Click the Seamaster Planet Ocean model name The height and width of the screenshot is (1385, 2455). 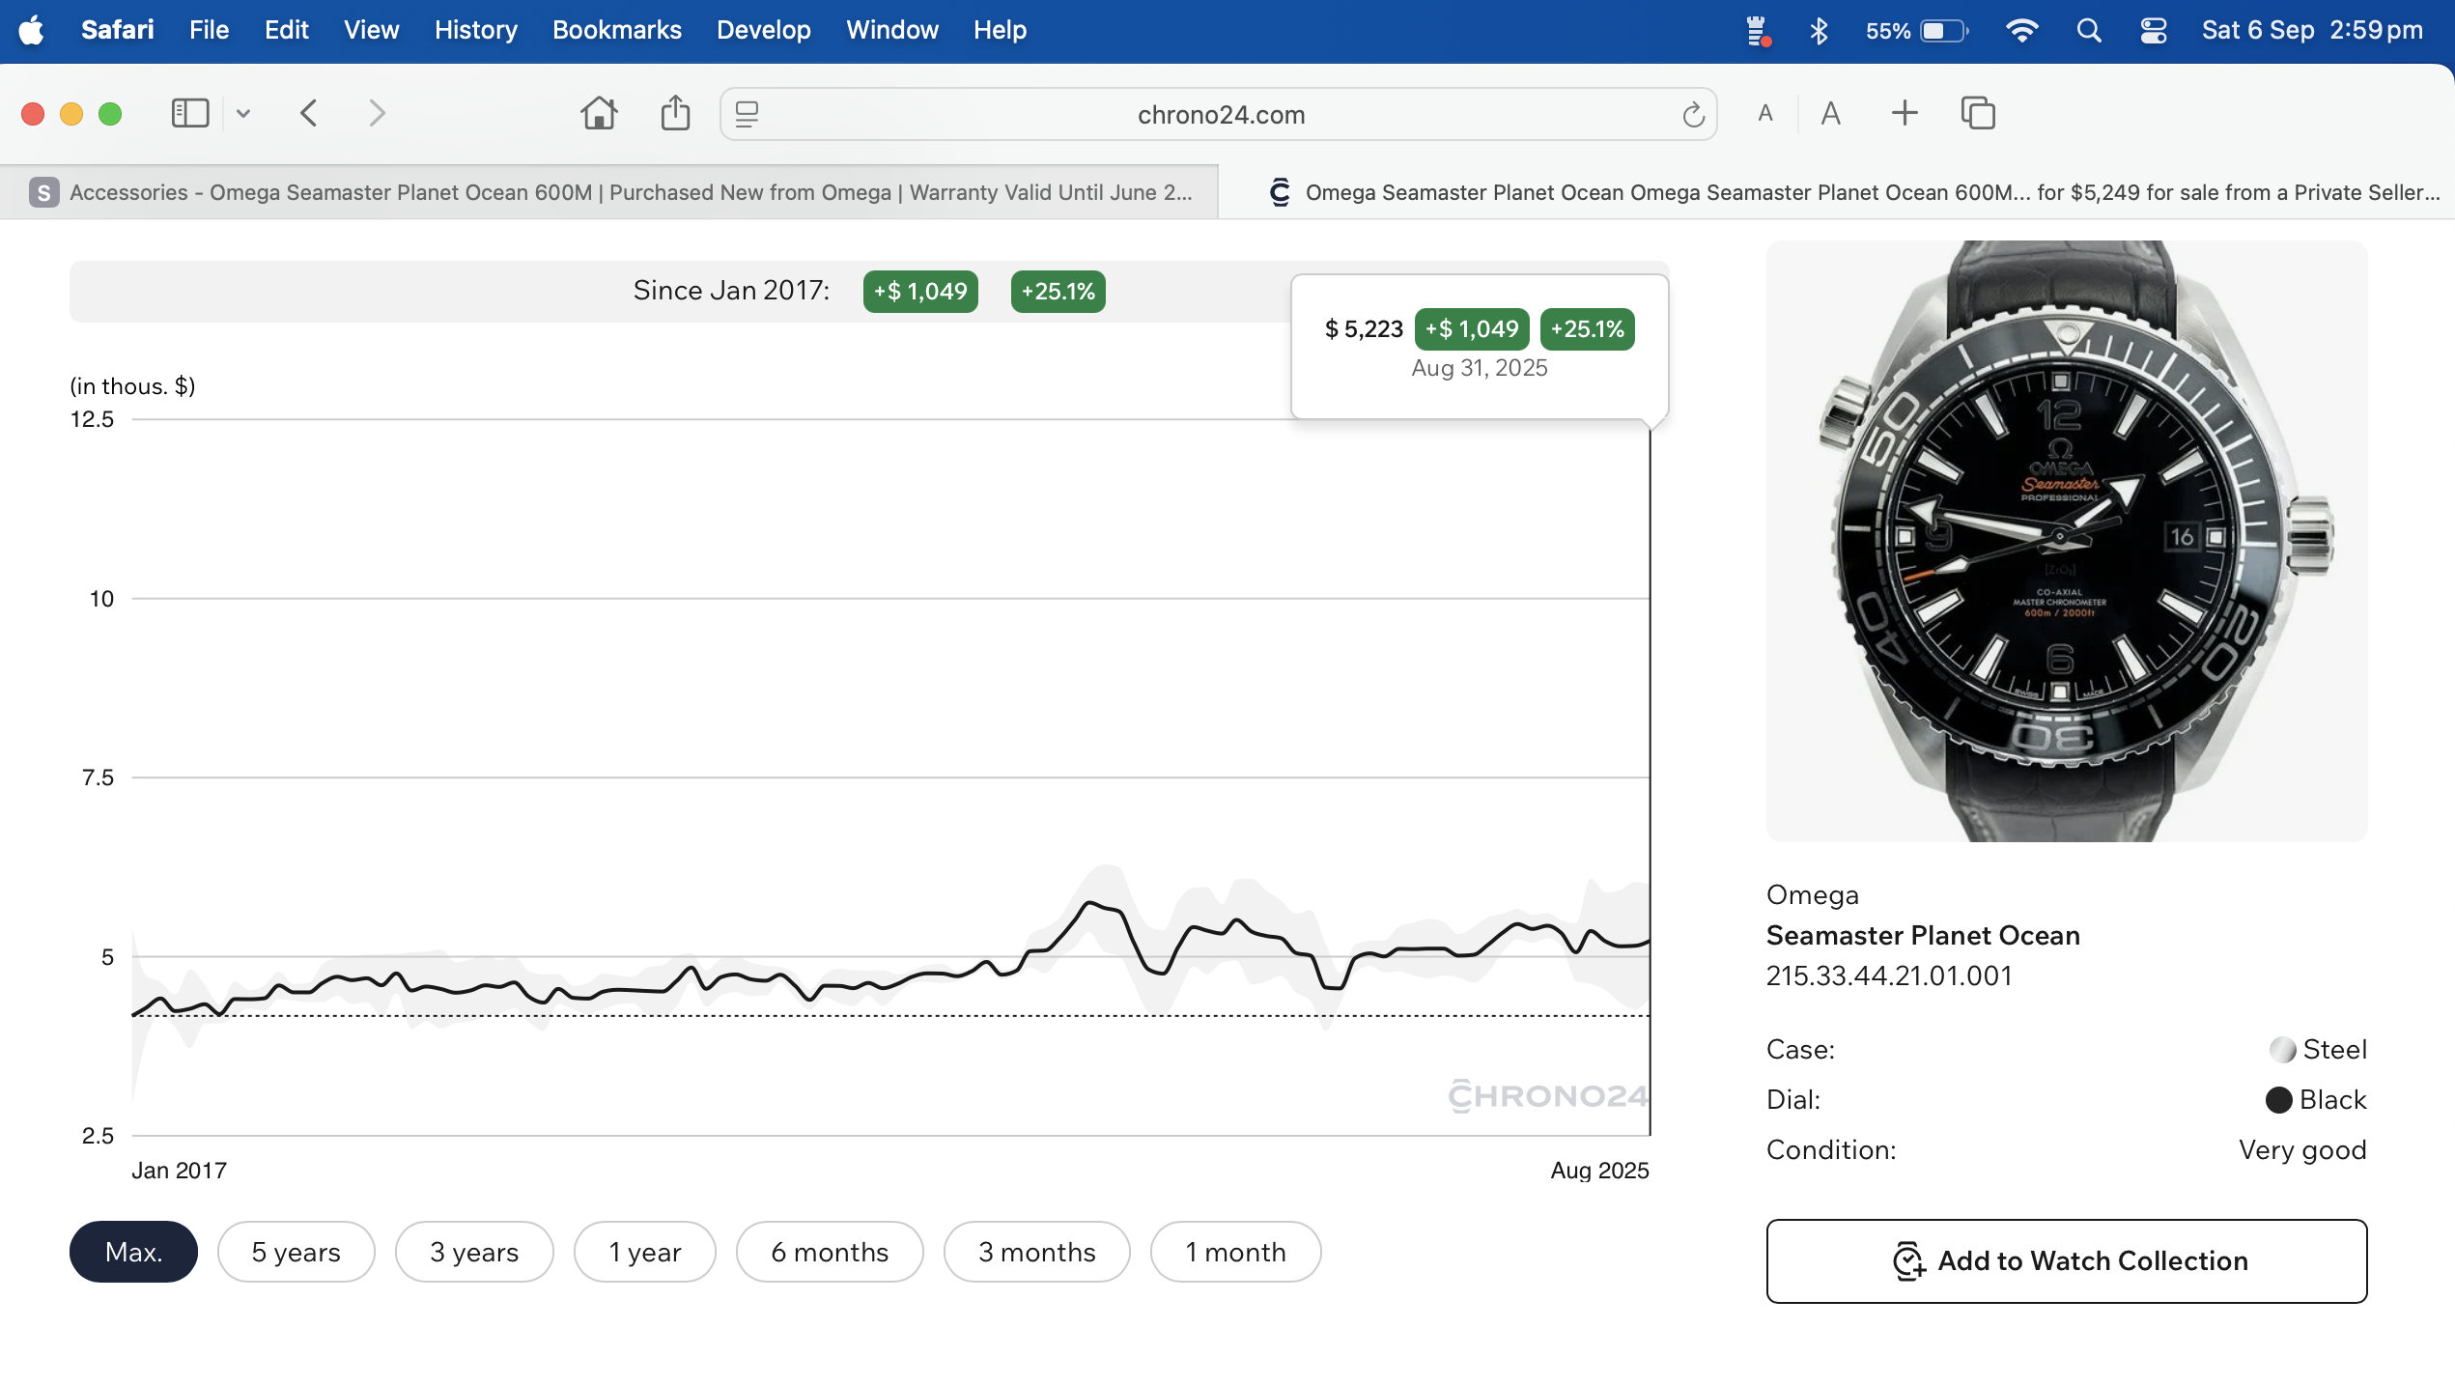[1923, 935]
